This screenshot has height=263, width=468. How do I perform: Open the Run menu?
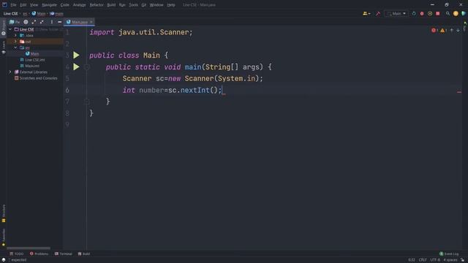pos(122,5)
